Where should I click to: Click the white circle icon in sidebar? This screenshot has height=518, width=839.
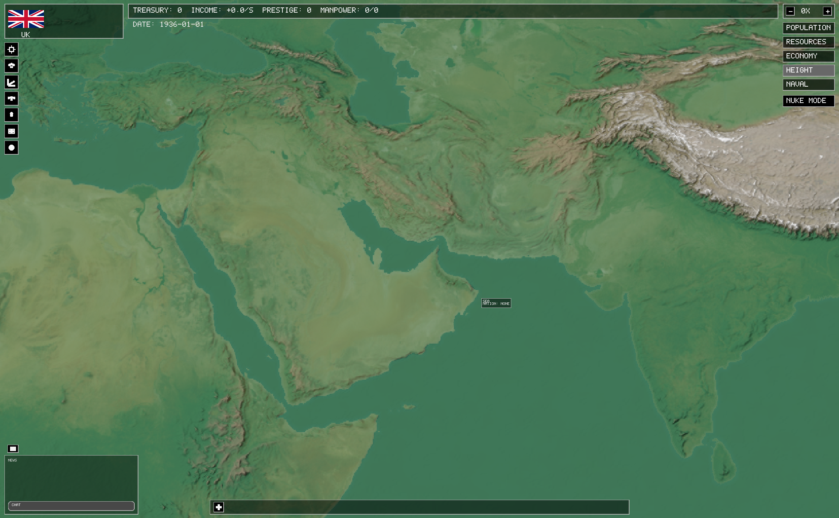click(12, 148)
